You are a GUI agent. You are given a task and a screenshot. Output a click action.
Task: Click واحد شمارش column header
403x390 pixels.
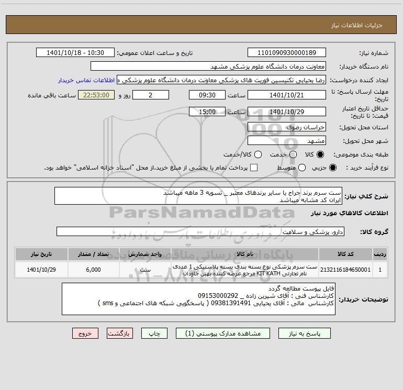[145, 254]
